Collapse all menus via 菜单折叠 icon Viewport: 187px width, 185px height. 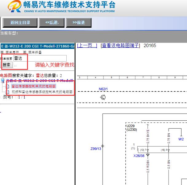[25, 52]
